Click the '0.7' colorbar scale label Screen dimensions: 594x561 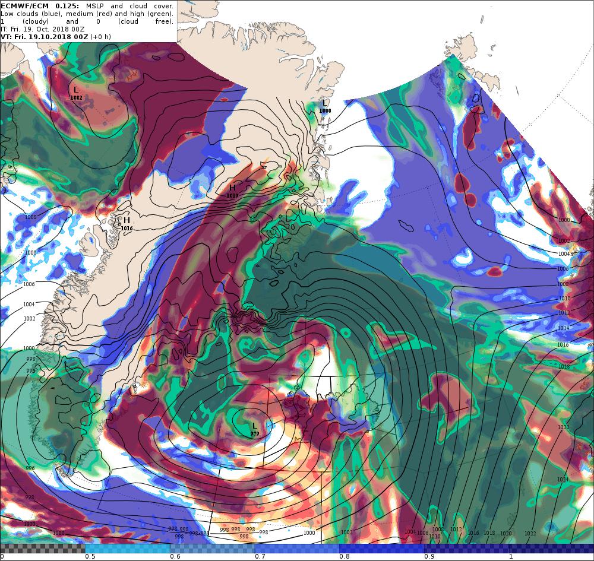click(x=260, y=556)
